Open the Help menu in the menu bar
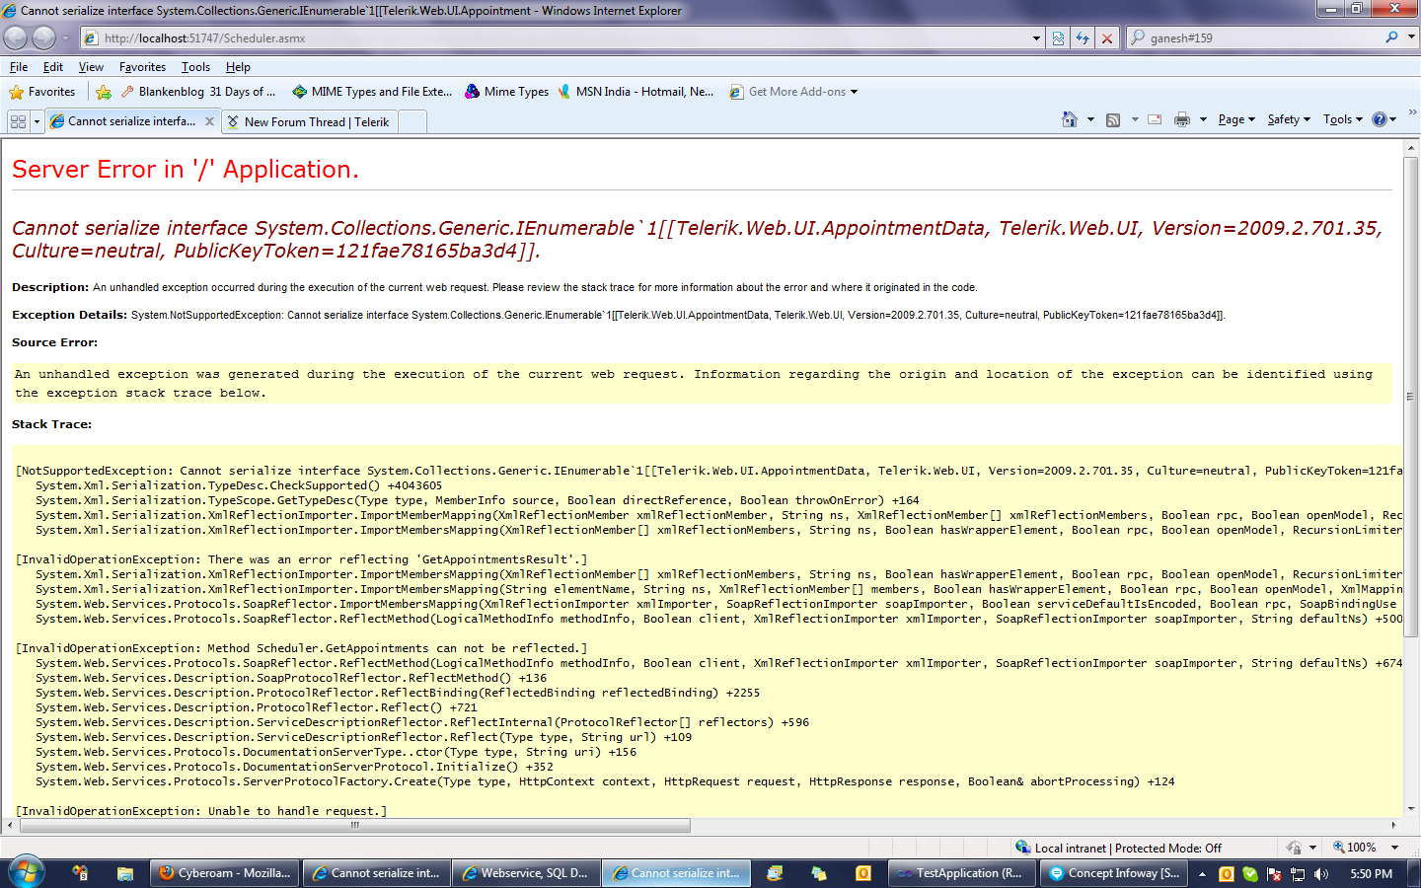The image size is (1421, 888). coord(238,67)
